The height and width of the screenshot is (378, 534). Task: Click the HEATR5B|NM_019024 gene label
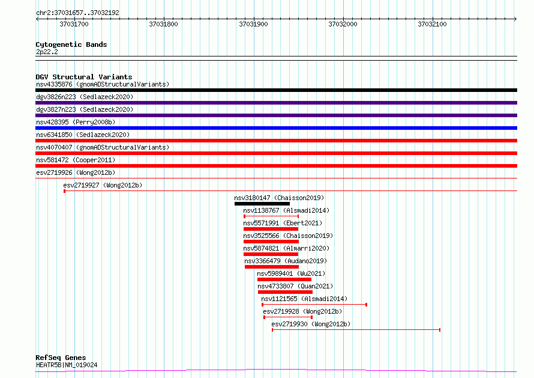pyautogui.click(x=67, y=365)
